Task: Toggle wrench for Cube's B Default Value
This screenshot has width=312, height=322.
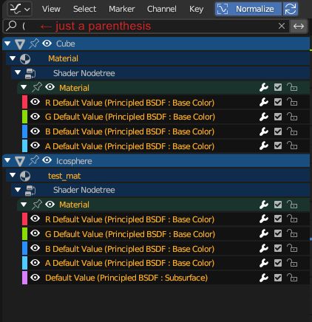Action: pyautogui.click(x=264, y=131)
